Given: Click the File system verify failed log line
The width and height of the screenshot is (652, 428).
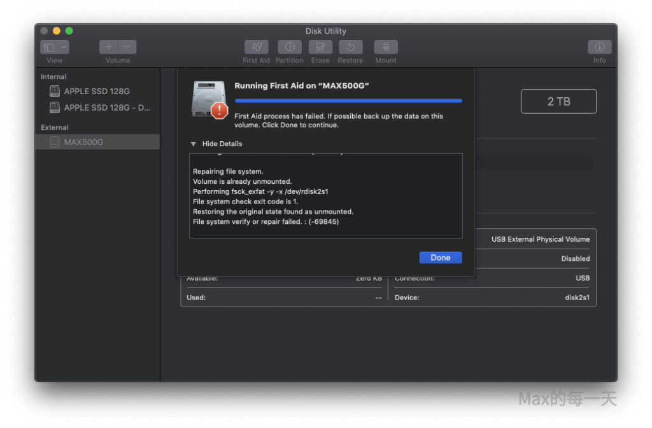Looking at the screenshot, I should [x=266, y=221].
